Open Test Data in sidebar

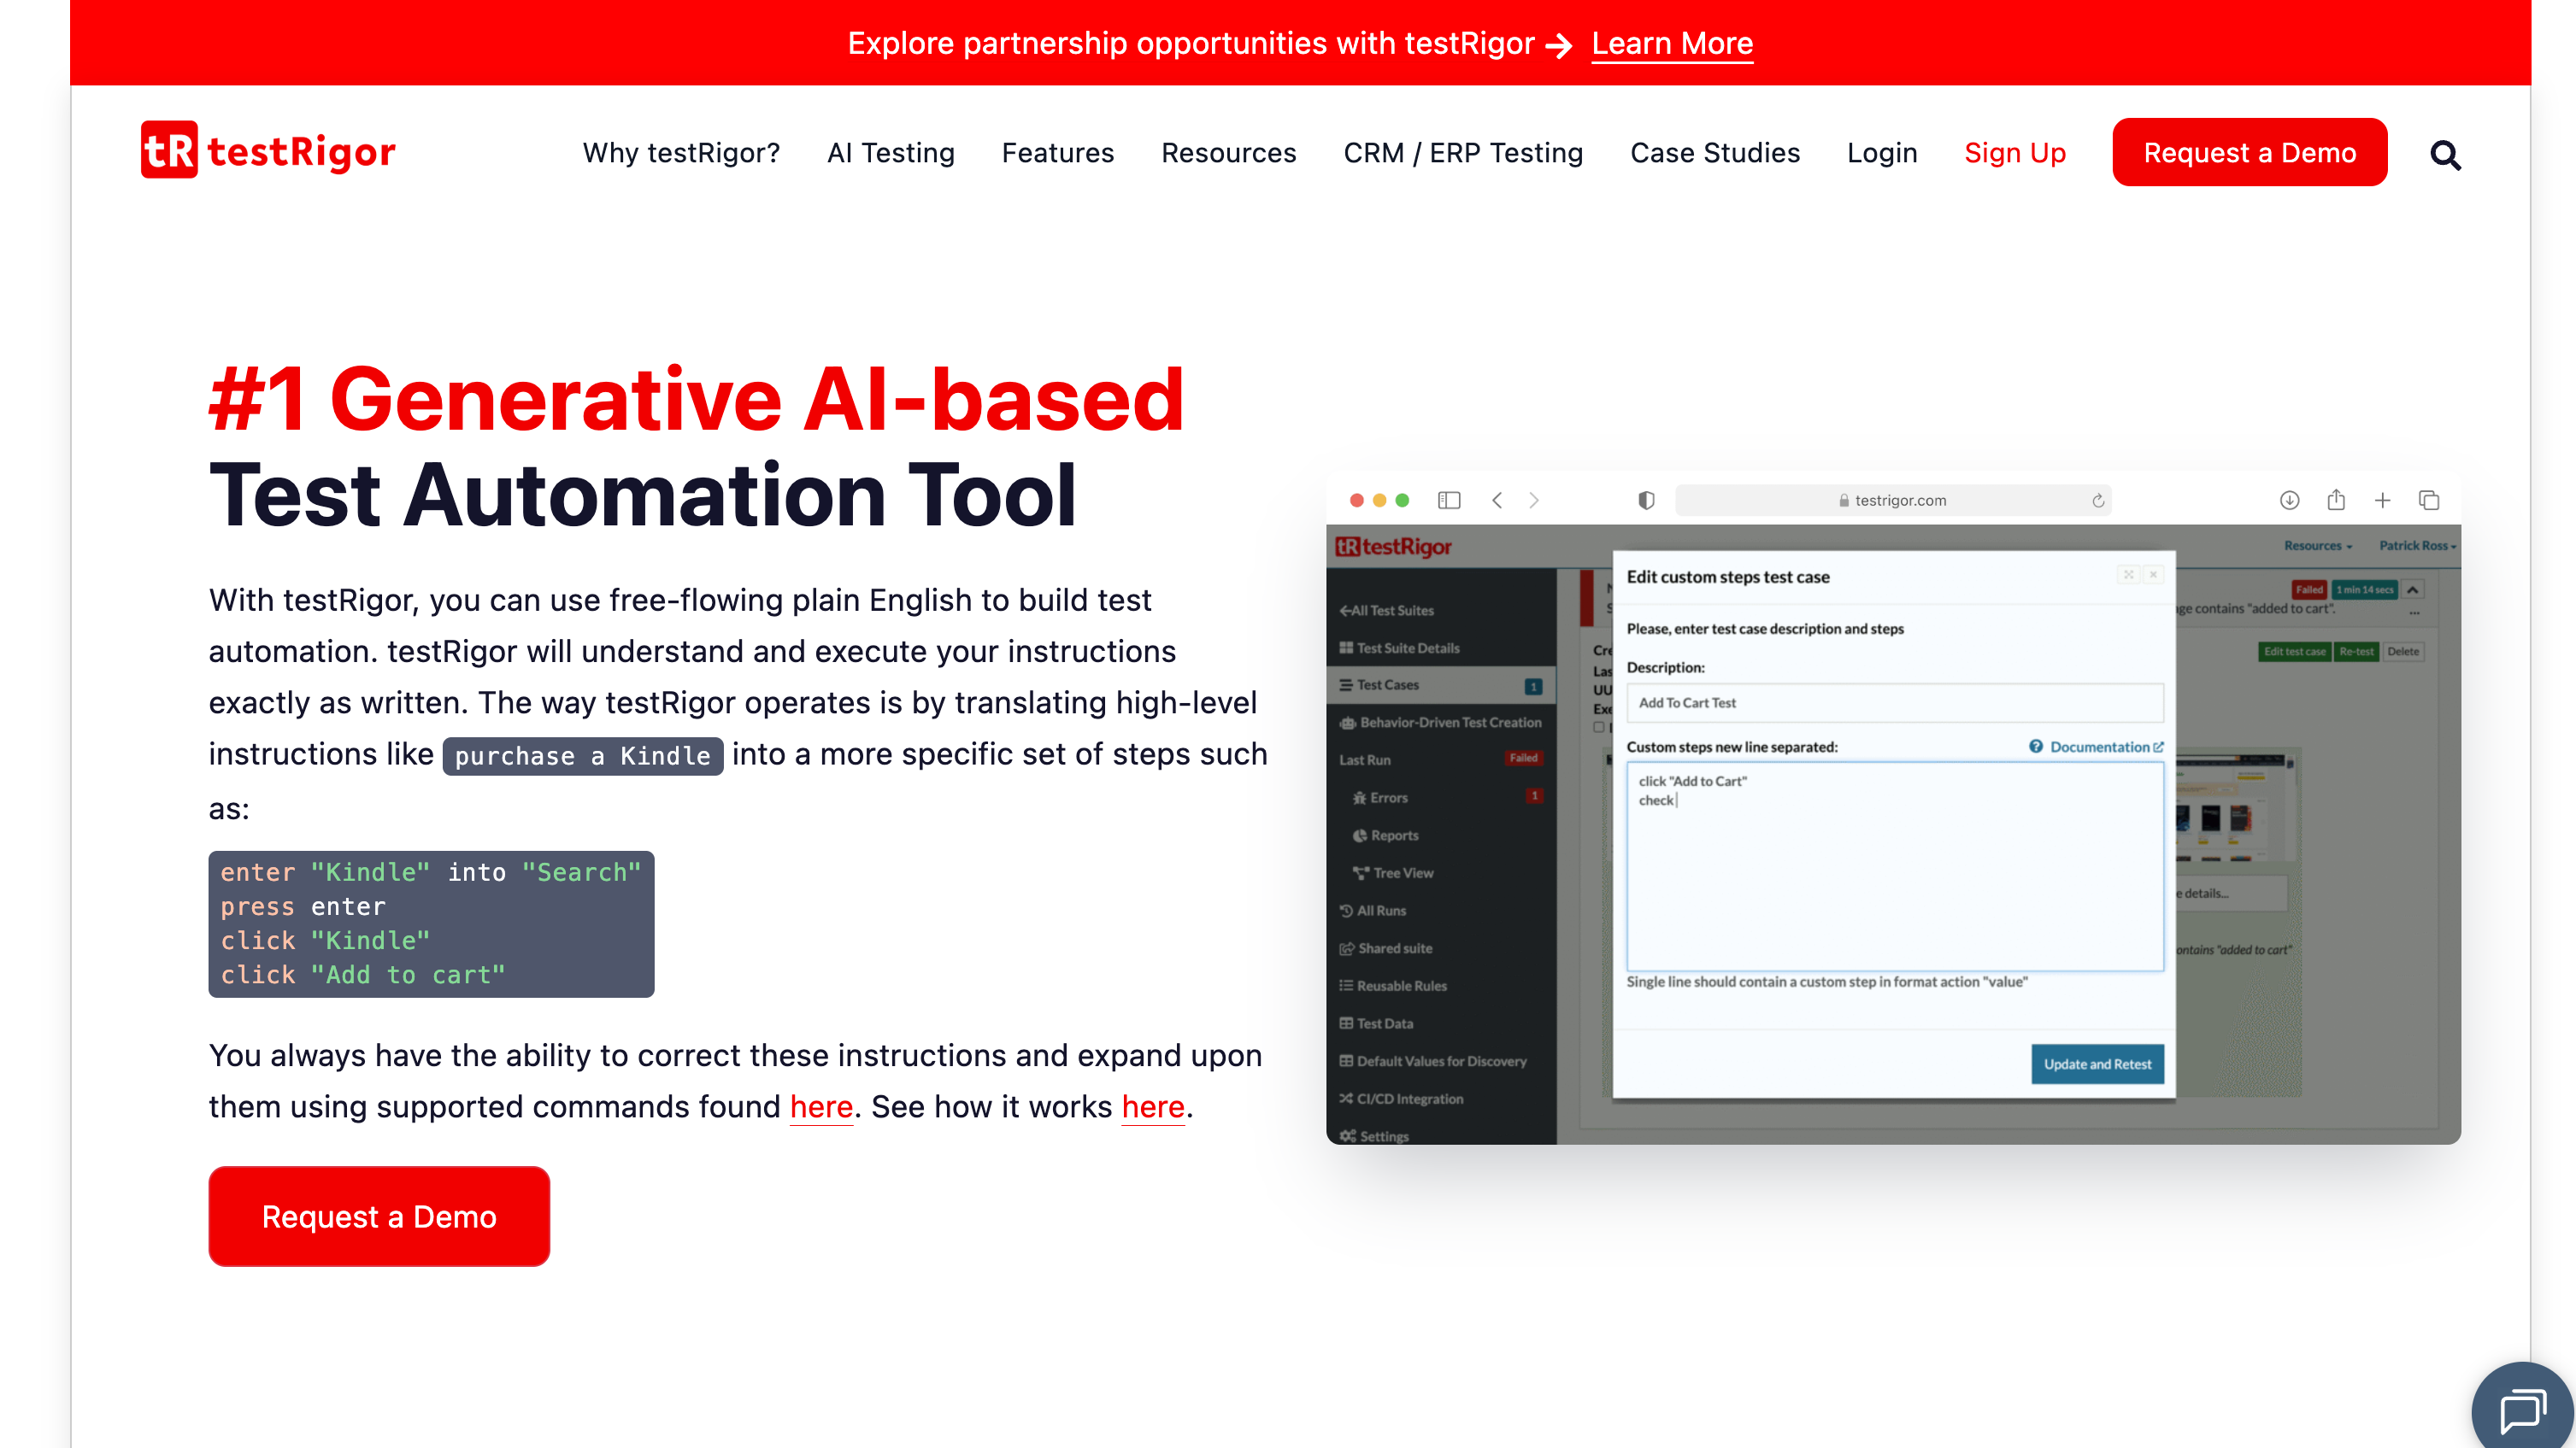click(1376, 1023)
